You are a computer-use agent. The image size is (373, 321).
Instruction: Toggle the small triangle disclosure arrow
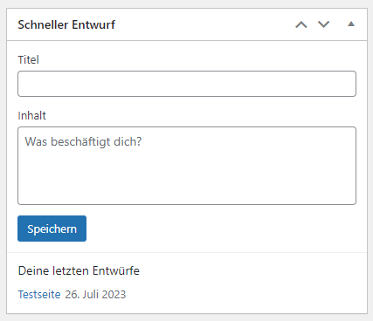click(351, 24)
